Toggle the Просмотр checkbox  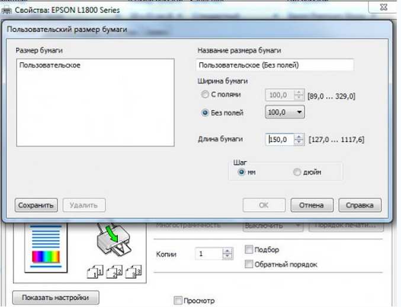pyautogui.click(x=178, y=300)
